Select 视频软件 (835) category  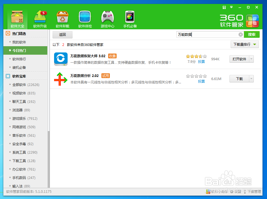[x=25, y=93]
